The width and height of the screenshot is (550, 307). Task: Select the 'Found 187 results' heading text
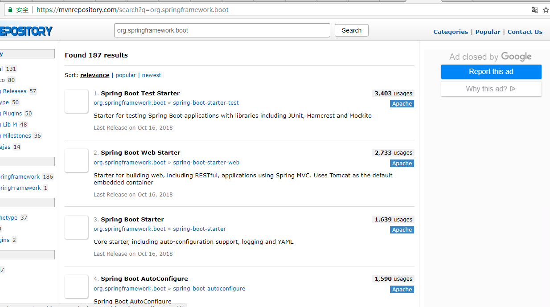pyautogui.click(x=96, y=55)
